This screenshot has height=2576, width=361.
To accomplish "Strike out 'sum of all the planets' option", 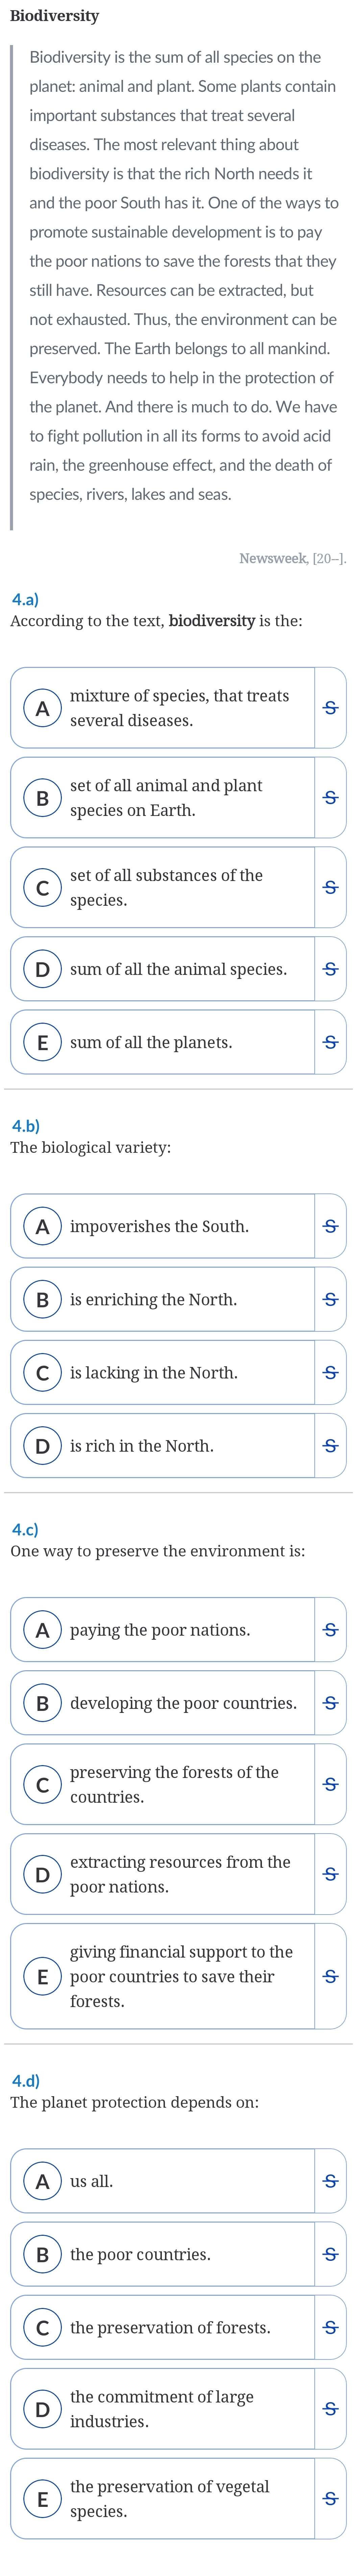I will pyautogui.click(x=331, y=1042).
